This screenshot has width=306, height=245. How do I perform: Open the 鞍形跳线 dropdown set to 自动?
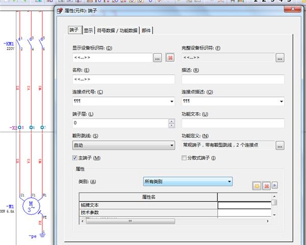coord(171,145)
